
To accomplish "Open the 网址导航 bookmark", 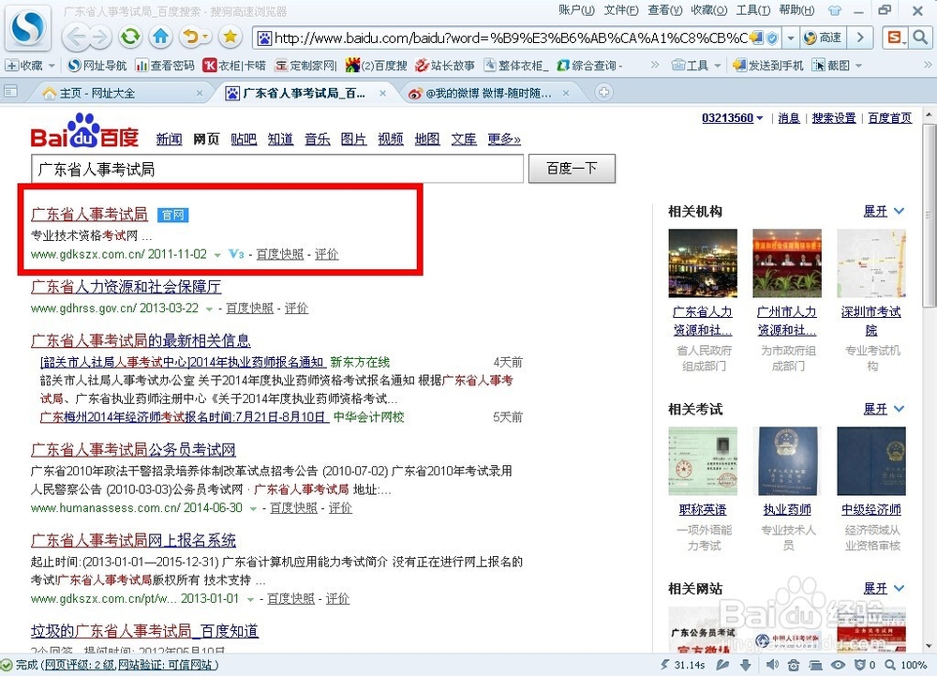I will coord(97,65).
